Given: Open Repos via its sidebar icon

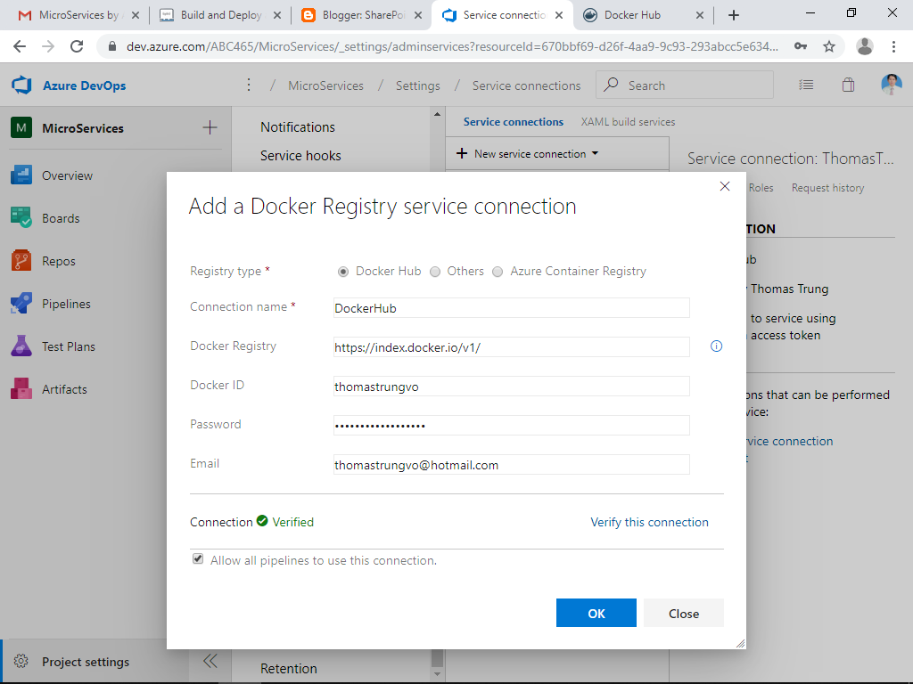Looking at the screenshot, I should coord(21,261).
